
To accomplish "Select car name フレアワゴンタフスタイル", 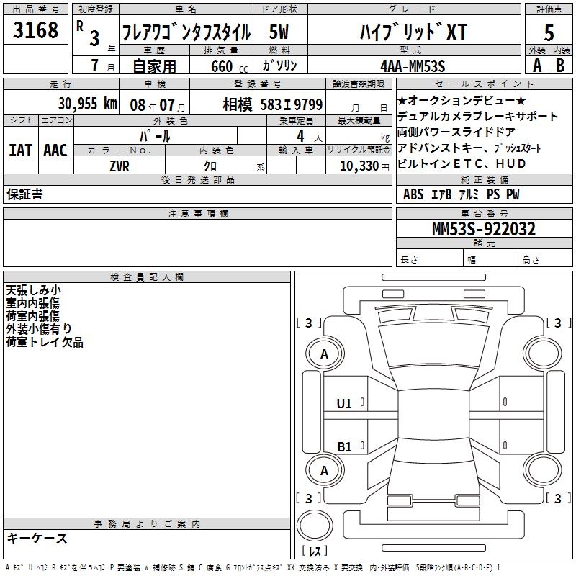I will 186,32.
